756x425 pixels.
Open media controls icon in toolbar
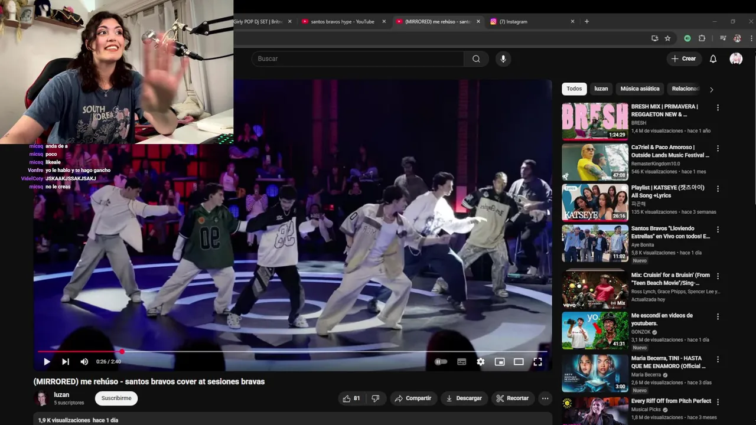pyautogui.click(x=723, y=38)
